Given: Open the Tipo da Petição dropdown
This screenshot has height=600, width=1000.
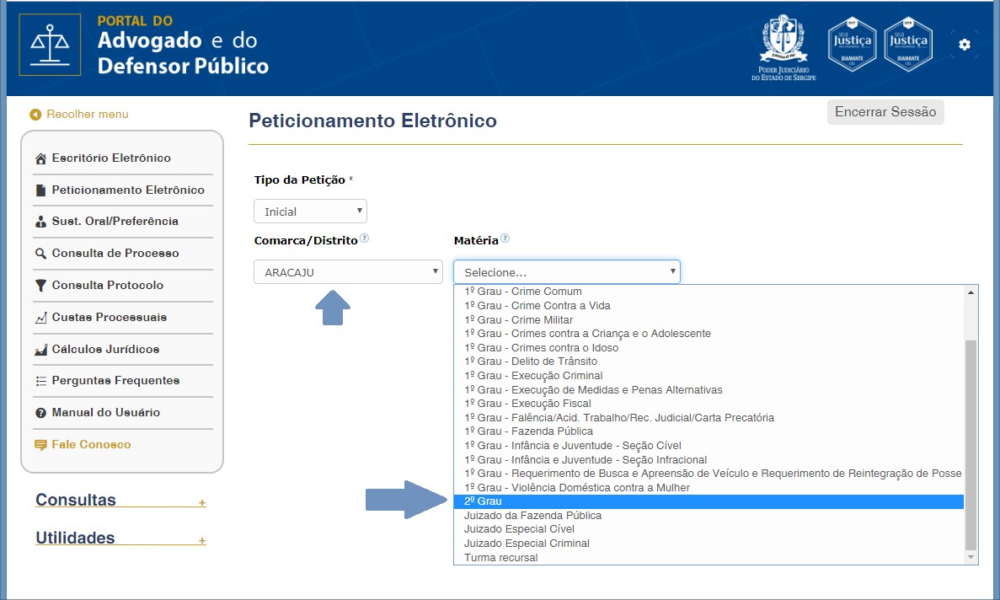Looking at the screenshot, I should coord(310,212).
